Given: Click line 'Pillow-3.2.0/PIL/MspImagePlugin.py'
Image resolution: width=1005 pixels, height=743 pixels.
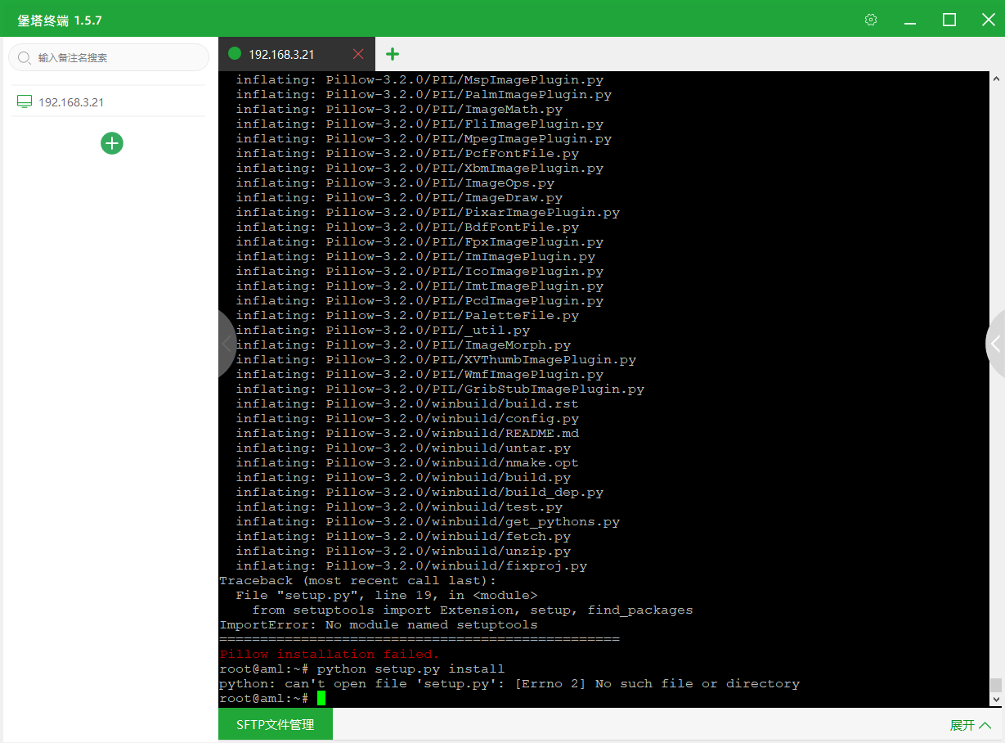Looking at the screenshot, I should tap(419, 79).
